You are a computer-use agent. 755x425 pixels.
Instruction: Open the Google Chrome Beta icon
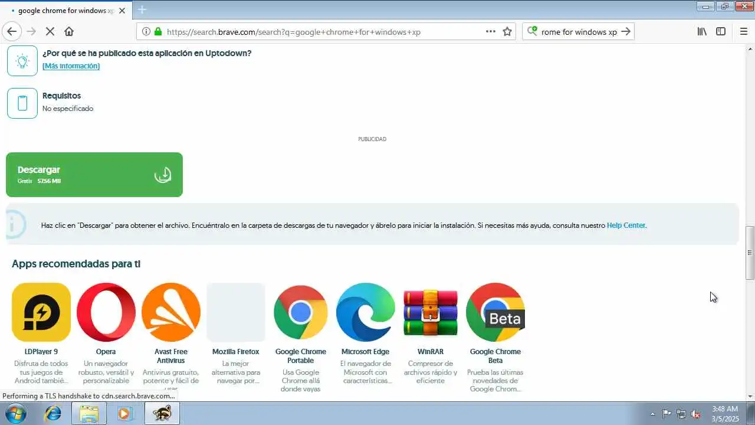coord(495,312)
